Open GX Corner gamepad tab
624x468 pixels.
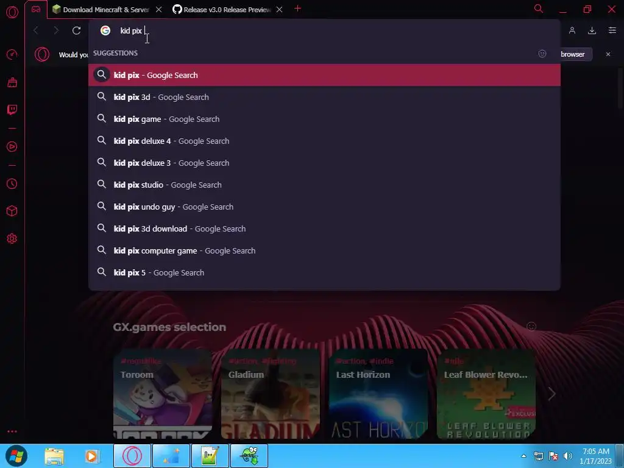click(x=36, y=9)
